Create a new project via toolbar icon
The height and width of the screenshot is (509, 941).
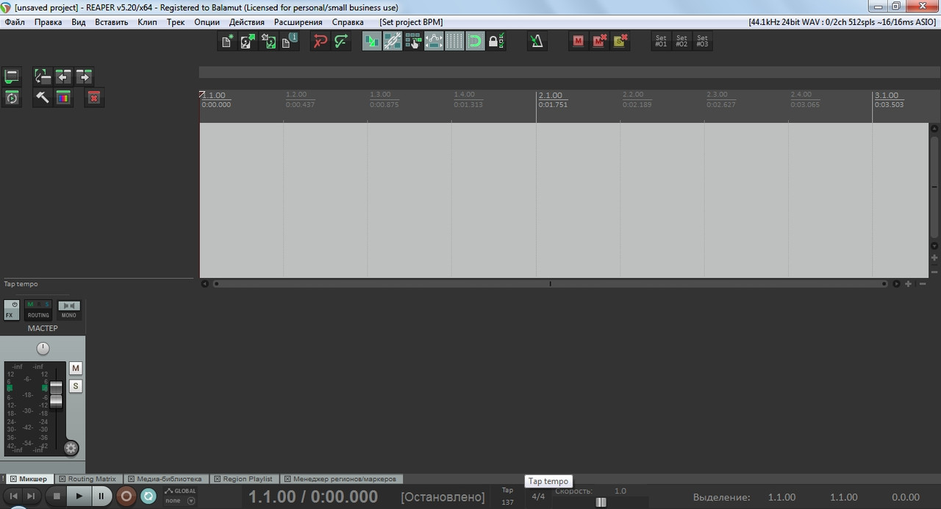pyautogui.click(x=228, y=41)
